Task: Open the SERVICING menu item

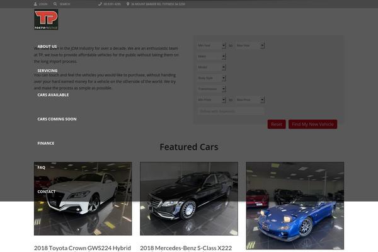Action: click(47, 71)
